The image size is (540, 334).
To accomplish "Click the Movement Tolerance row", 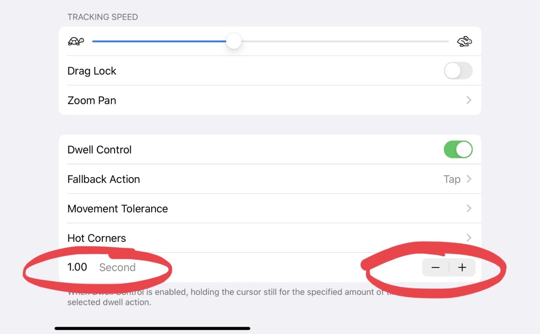I will pyautogui.click(x=118, y=208).
